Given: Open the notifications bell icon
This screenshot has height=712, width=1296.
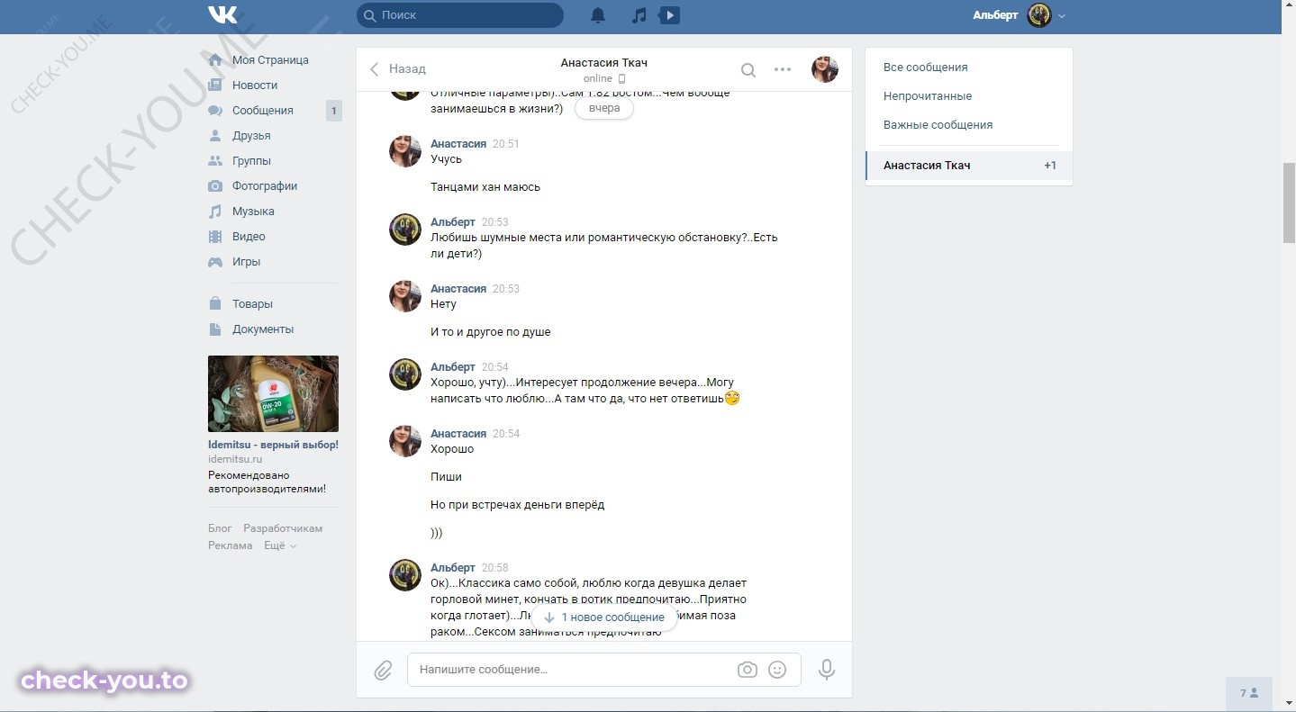Looking at the screenshot, I should pyautogui.click(x=598, y=15).
